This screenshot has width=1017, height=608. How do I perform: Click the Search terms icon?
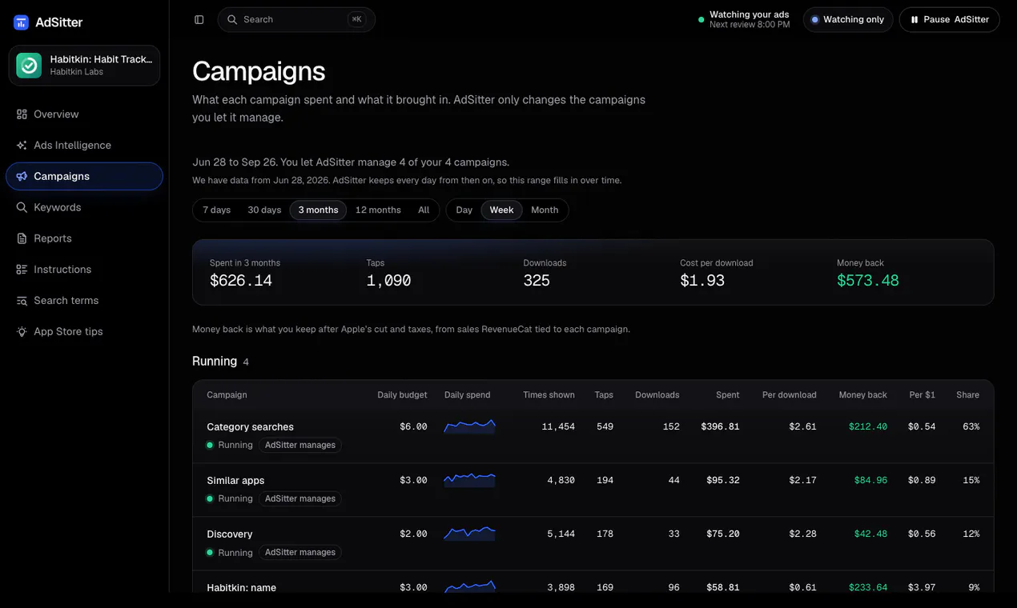[x=22, y=301]
